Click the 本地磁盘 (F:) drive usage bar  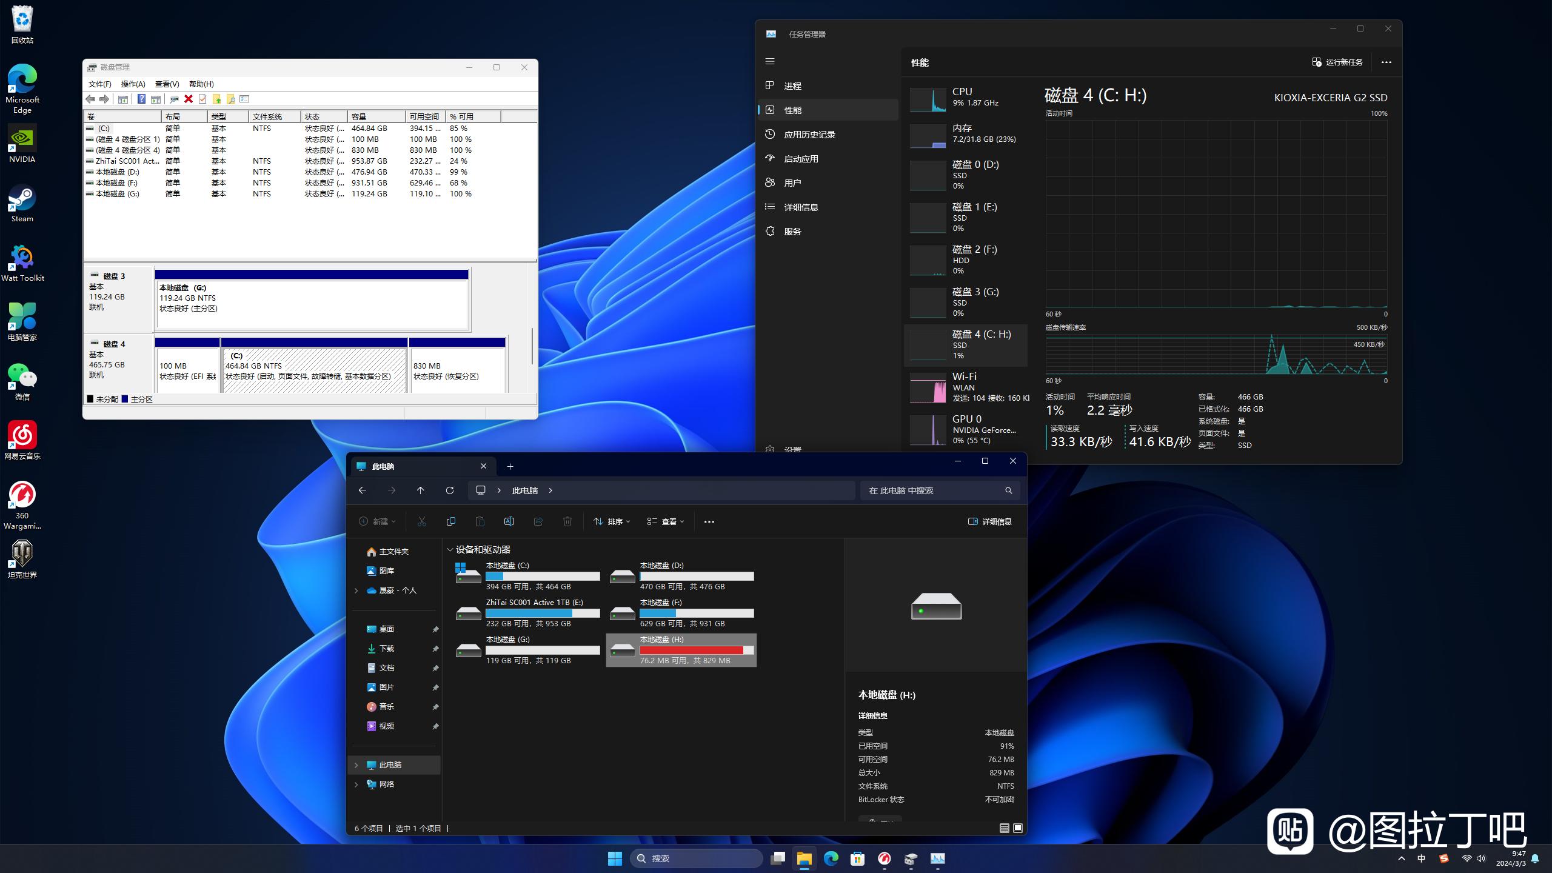point(697,613)
